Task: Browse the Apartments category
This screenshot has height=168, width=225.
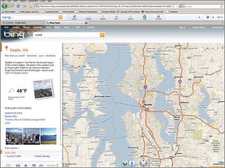Action: (x=11, y=113)
